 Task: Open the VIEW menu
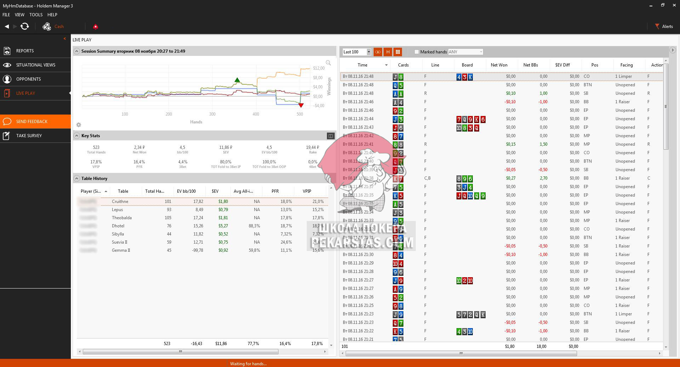click(x=19, y=15)
